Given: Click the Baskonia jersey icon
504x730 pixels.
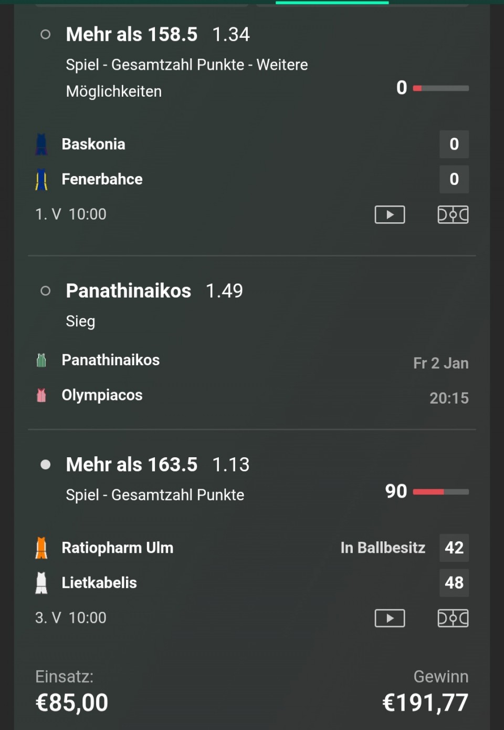Looking at the screenshot, I should click(41, 145).
